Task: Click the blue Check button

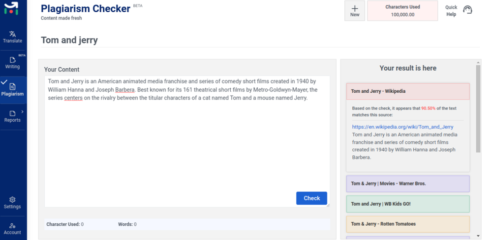Action: (311, 198)
